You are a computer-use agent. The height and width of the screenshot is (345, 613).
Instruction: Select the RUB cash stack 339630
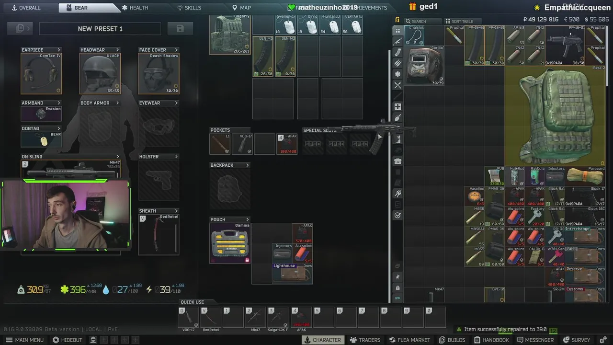coord(495,176)
